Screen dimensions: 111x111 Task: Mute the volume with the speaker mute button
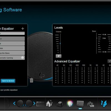59,56
